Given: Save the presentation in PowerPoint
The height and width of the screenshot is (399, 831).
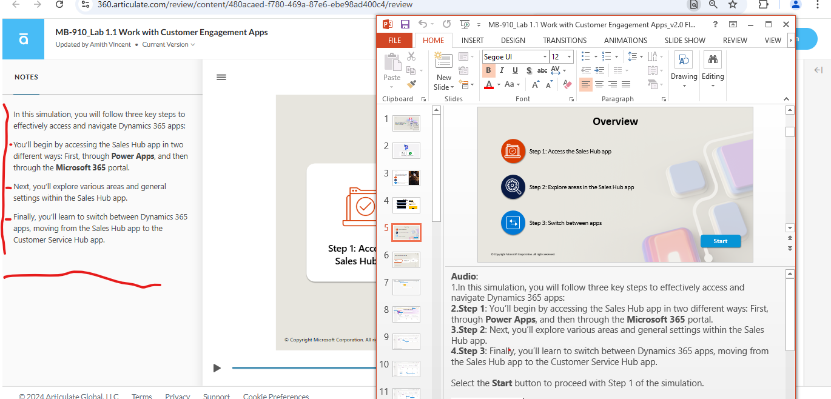Looking at the screenshot, I should (405, 24).
